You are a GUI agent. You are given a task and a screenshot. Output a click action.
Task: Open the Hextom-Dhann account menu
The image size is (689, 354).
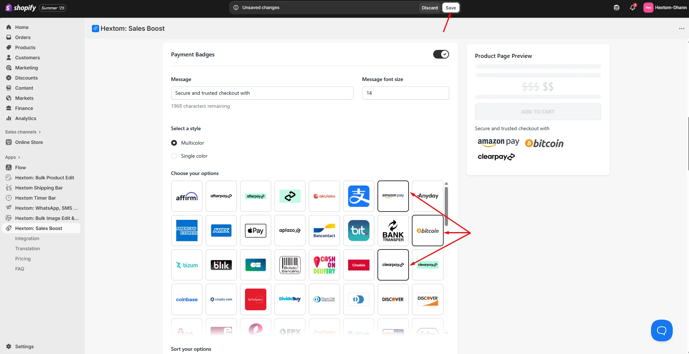click(665, 8)
